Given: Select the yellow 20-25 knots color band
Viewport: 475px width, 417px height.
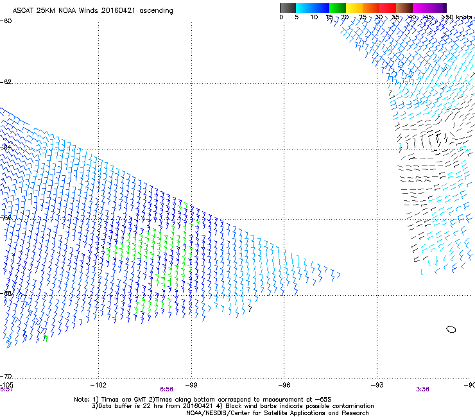Looking at the screenshot, I should 354,8.
